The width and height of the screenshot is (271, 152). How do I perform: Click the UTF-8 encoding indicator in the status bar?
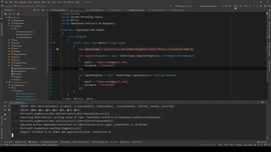(232, 145)
